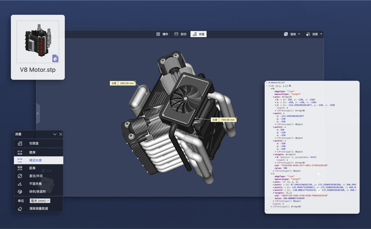This screenshot has height=229, width=371.
Task: Open the 爆炸 explode view tool
Action: pyautogui.click(x=162, y=34)
